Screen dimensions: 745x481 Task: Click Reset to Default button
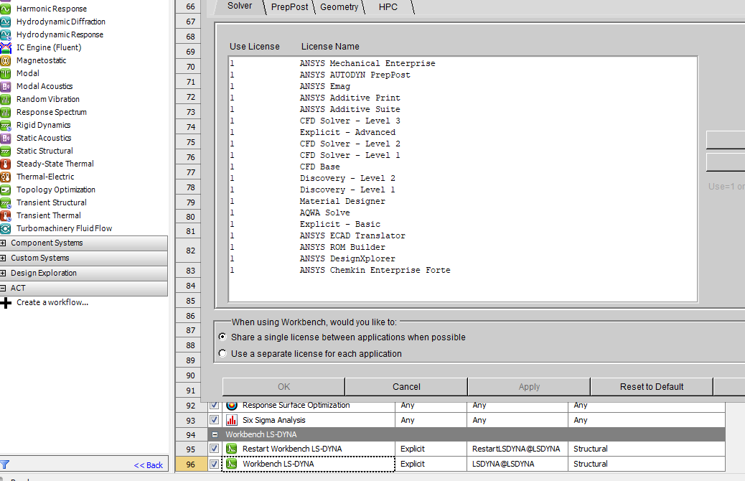click(x=652, y=387)
